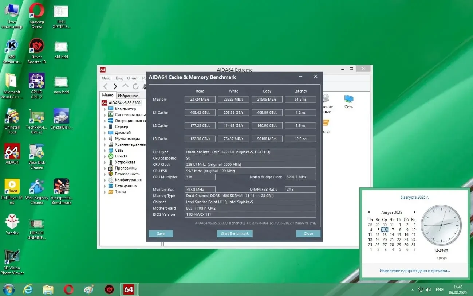Save the benchmark results
473x296 pixels.
pyautogui.click(x=161, y=233)
